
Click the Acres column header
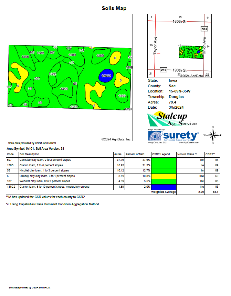[x=118, y=155]
